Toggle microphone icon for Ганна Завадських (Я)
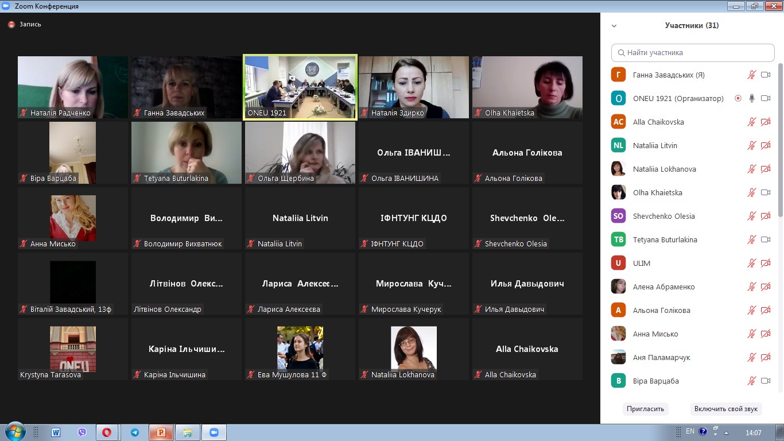The height and width of the screenshot is (441, 784). 751,75
